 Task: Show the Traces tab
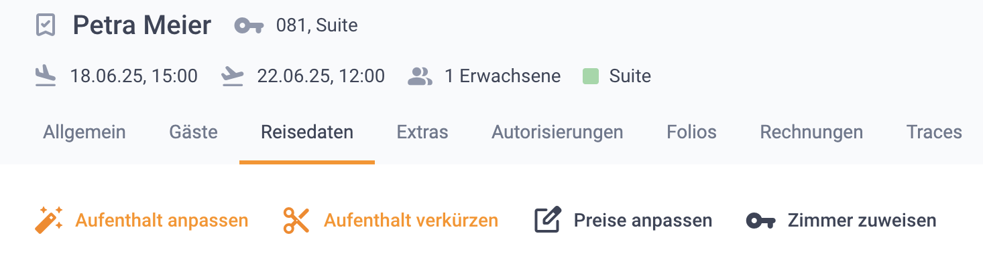[x=934, y=132]
